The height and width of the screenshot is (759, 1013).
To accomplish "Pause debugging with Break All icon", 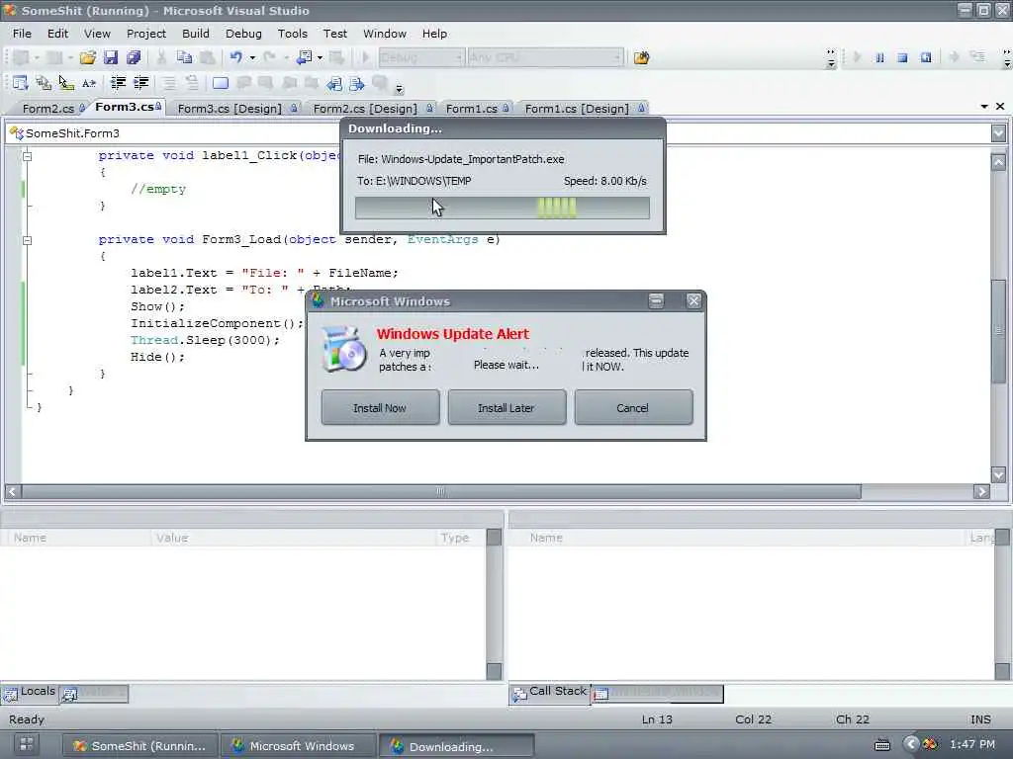I will tap(879, 57).
